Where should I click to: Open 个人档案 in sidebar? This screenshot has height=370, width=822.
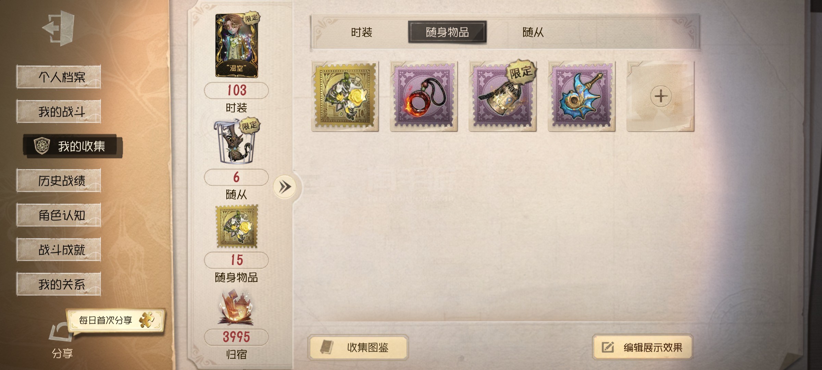point(59,77)
